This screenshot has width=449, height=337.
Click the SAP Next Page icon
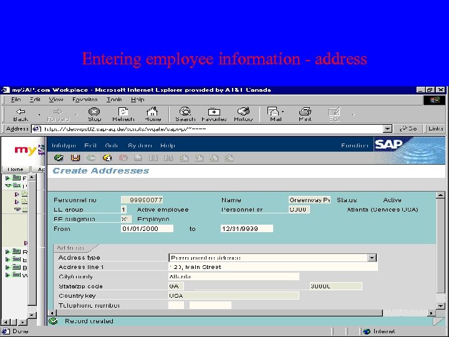(x=214, y=158)
